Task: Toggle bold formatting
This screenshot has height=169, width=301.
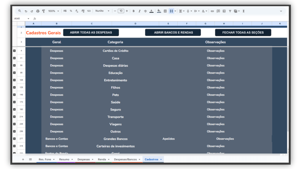Action: (133, 11)
